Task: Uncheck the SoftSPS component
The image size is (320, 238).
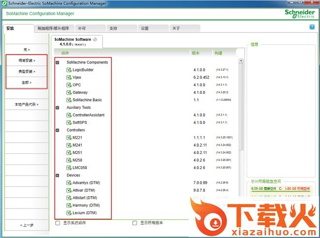Action: point(69,122)
